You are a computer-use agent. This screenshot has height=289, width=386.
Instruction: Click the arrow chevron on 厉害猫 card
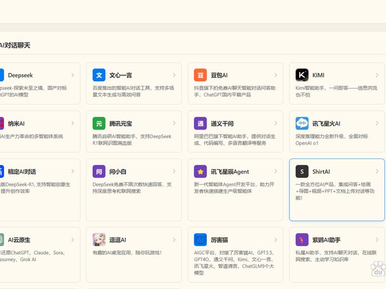coord(276,239)
